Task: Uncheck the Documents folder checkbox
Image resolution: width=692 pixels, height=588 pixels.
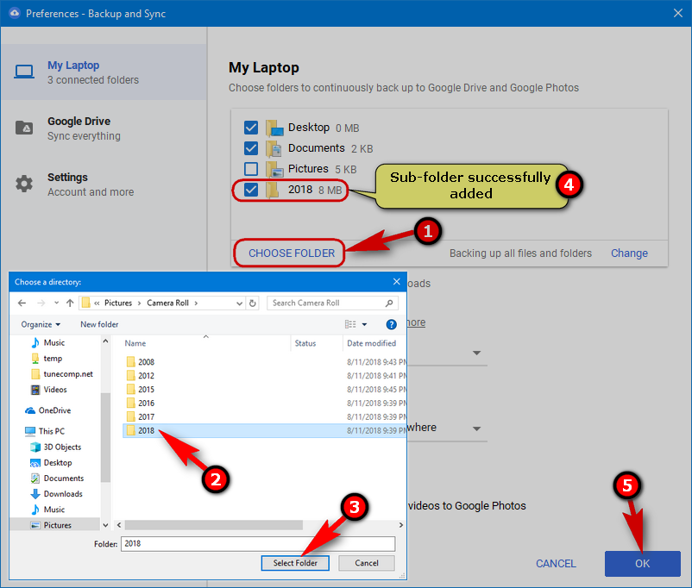Action: [x=251, y=148]
